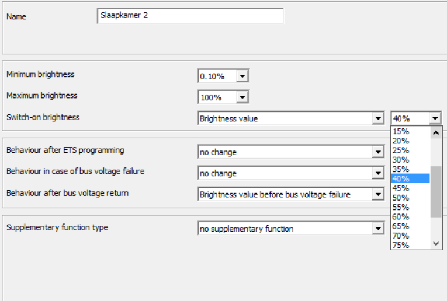The height and width of the screenshot is (301, 447).
Task: Select 20% from the brightness list
Action: pyautogui.click(x=410, y=141)
